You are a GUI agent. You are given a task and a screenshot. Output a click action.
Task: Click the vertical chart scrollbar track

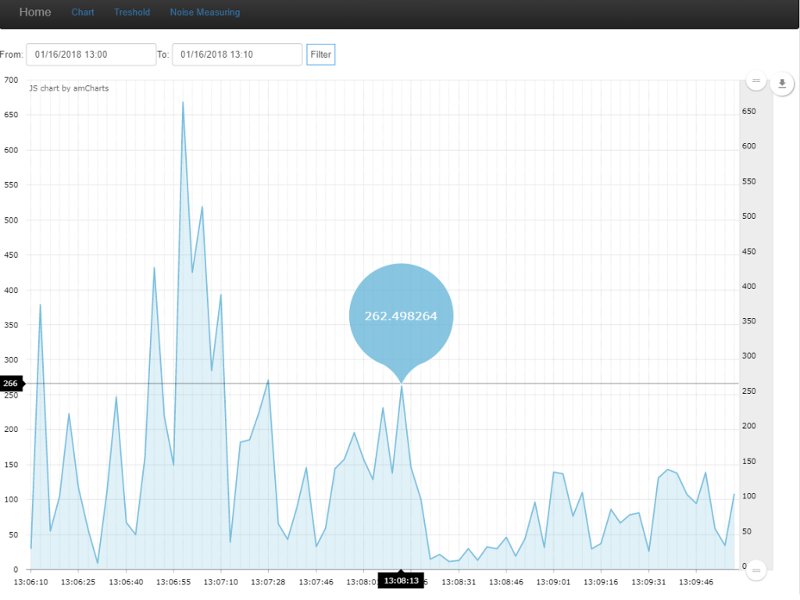(755, 328)
